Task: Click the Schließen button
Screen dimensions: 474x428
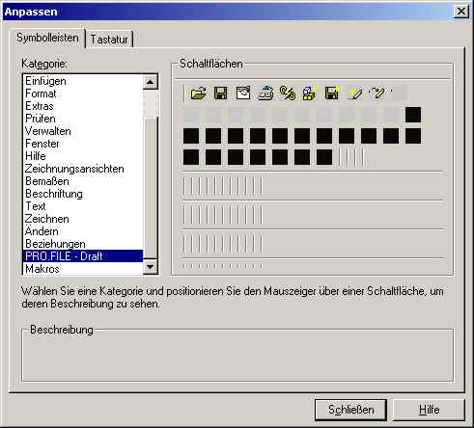Action: (x=350, y=410)
